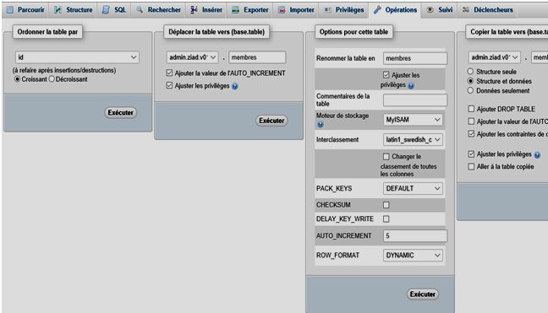Switch to the Privilèges tab
Image resolution: width=548 pixels, height=313 pixels.
click(x=344, y=10)
